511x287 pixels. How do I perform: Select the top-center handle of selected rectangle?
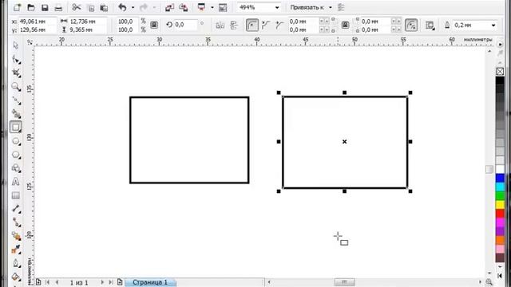pos(344,92)
